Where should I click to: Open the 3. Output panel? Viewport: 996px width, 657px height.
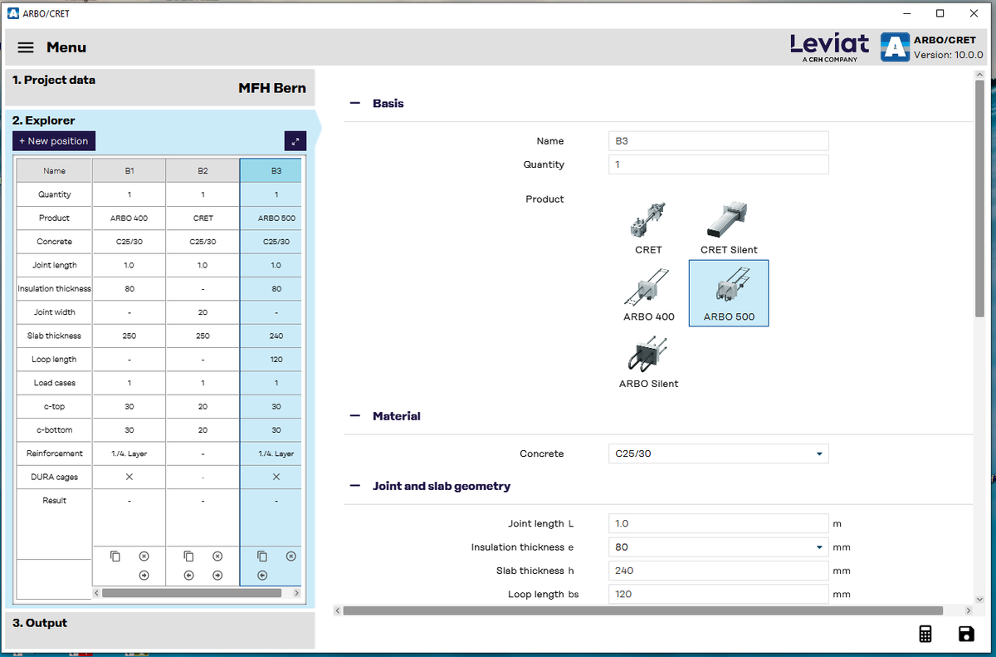(159, 630)
